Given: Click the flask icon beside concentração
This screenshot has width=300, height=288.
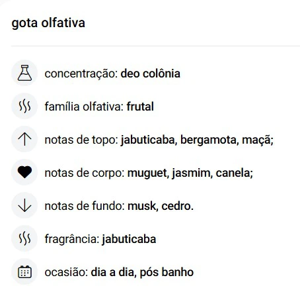Looking at the screenshot, I should click(x=24, y=73).
